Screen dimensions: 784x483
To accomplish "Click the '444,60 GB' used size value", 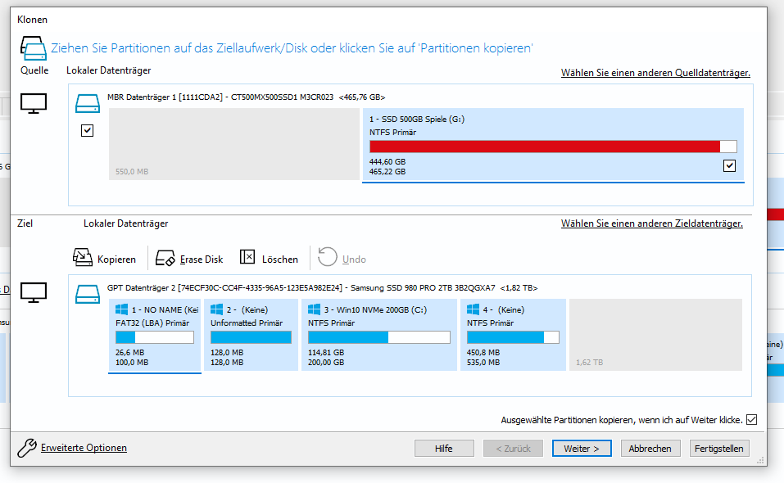I will tap(387, 162).
